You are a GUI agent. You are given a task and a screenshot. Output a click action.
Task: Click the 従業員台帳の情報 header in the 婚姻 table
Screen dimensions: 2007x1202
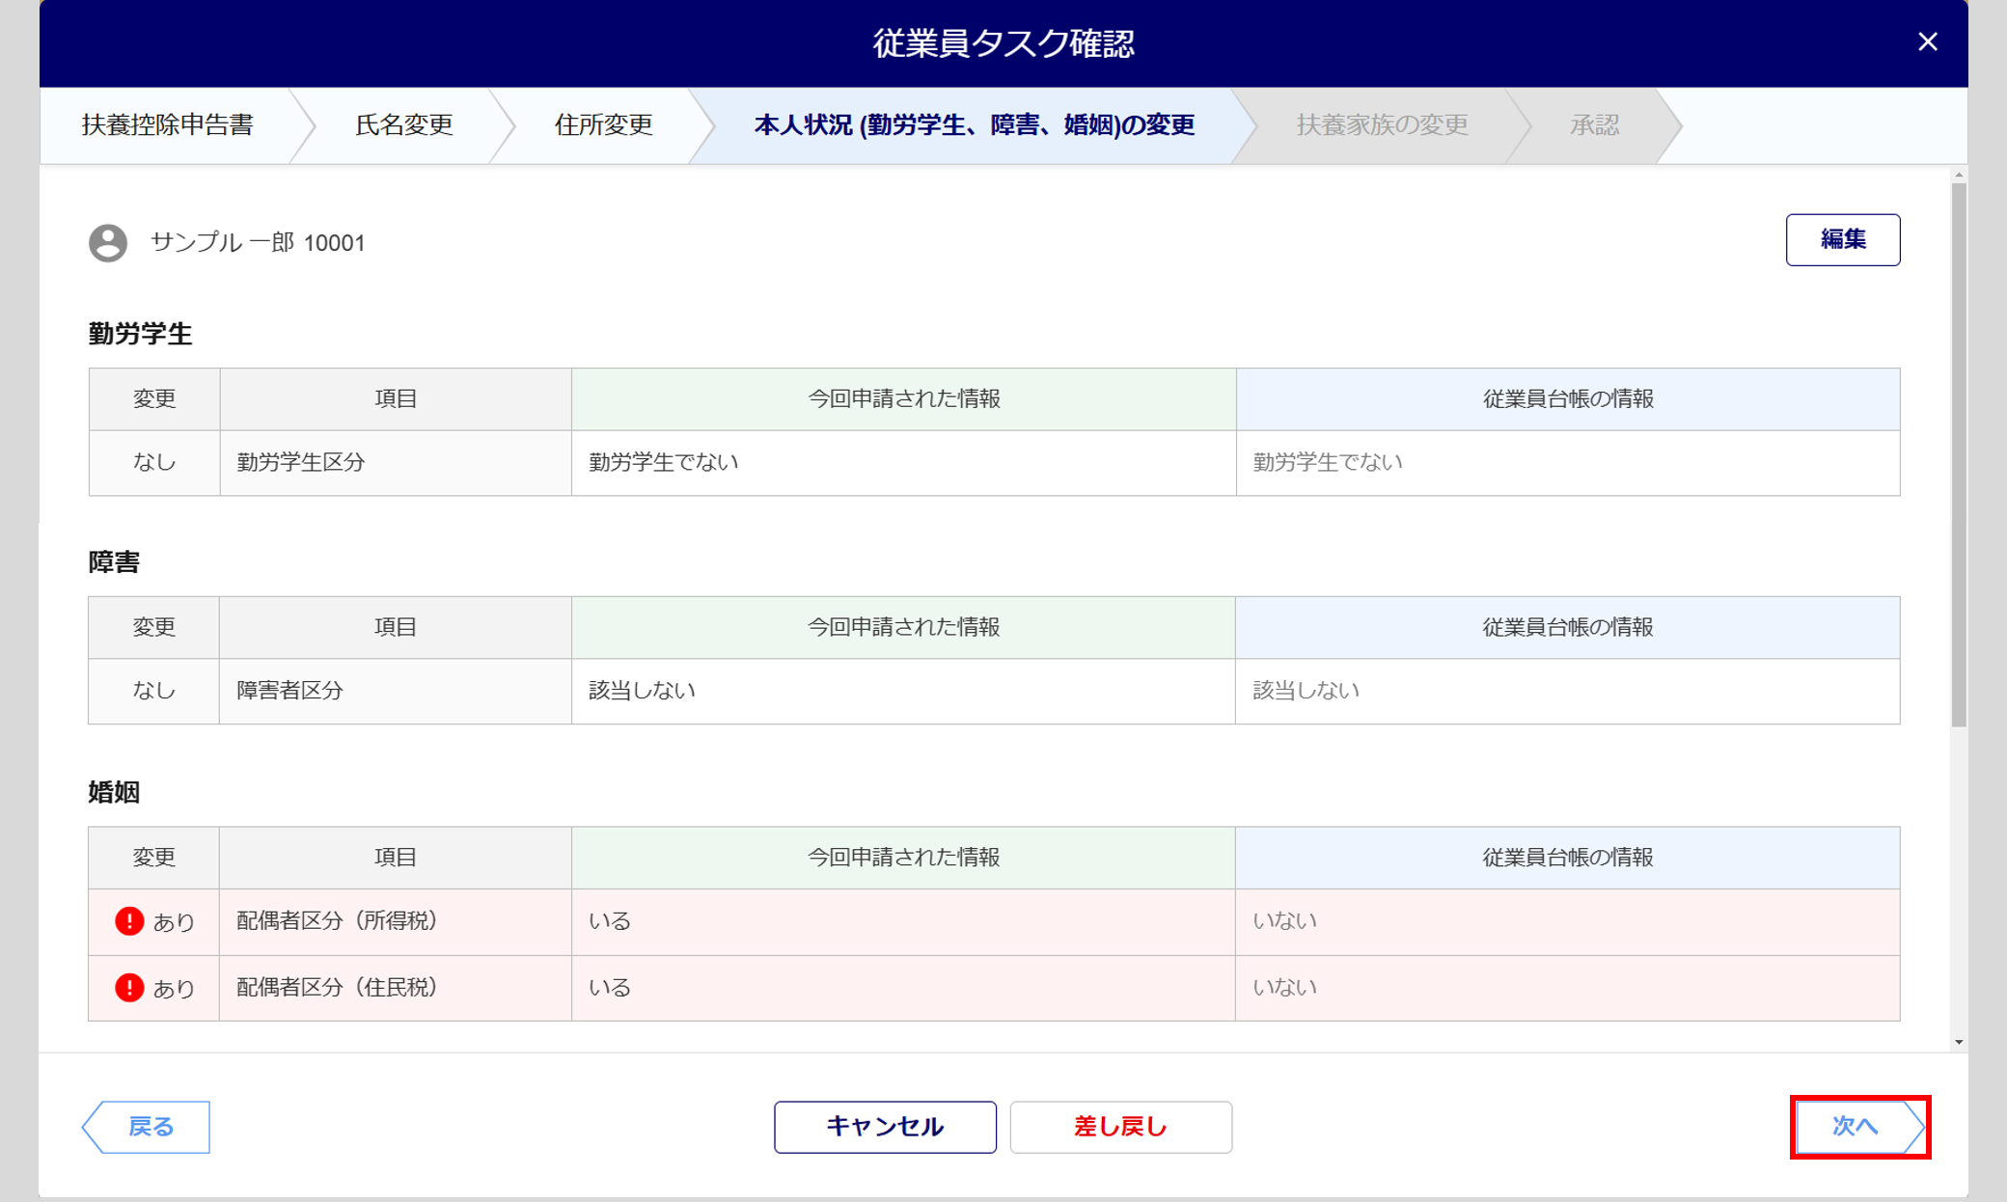pos(1568,858)
